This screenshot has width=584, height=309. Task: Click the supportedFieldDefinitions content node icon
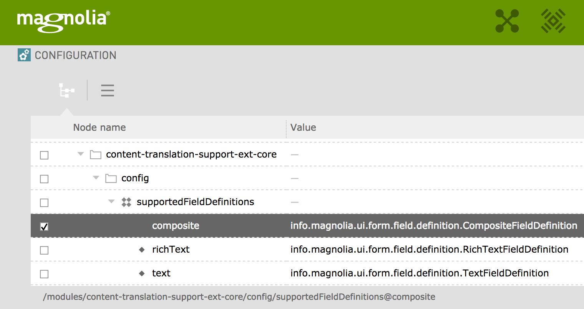126,202
